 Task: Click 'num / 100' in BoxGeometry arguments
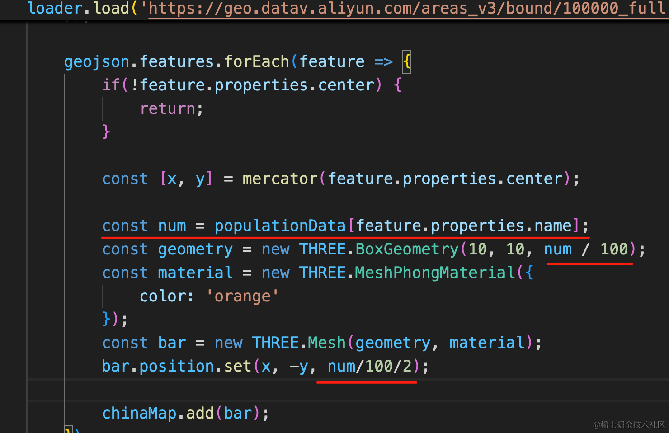tap(586, 249)
